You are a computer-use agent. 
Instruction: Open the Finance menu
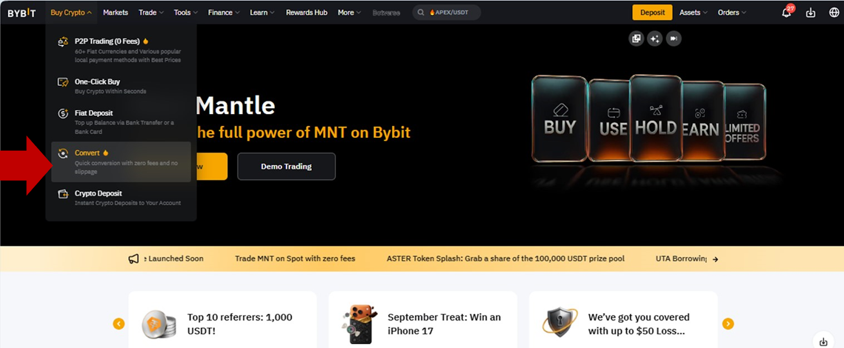[224, 12]
